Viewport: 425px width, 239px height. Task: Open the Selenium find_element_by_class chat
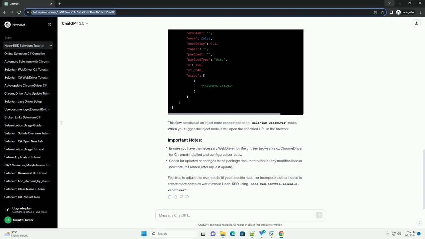click(28, 181)
